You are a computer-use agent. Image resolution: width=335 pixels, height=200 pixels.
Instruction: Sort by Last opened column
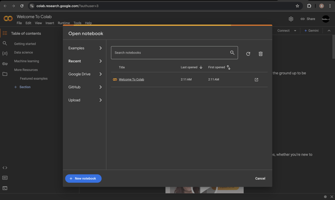(x=191, y=67)
